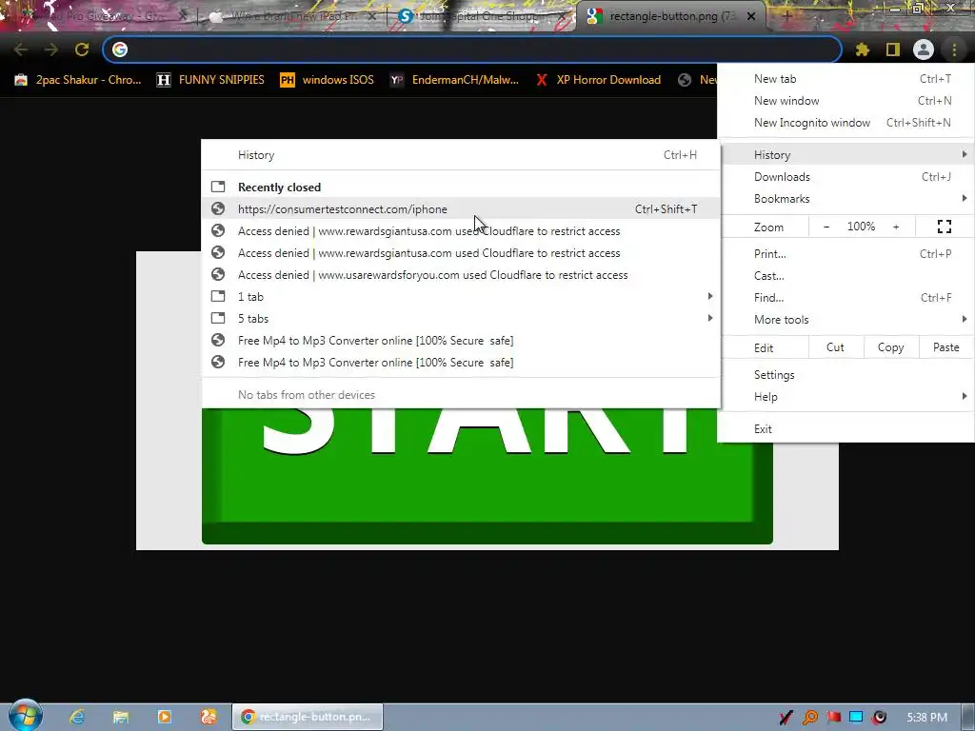
Task: Open the Extensions puzzle icon
Action: [862, 49]
